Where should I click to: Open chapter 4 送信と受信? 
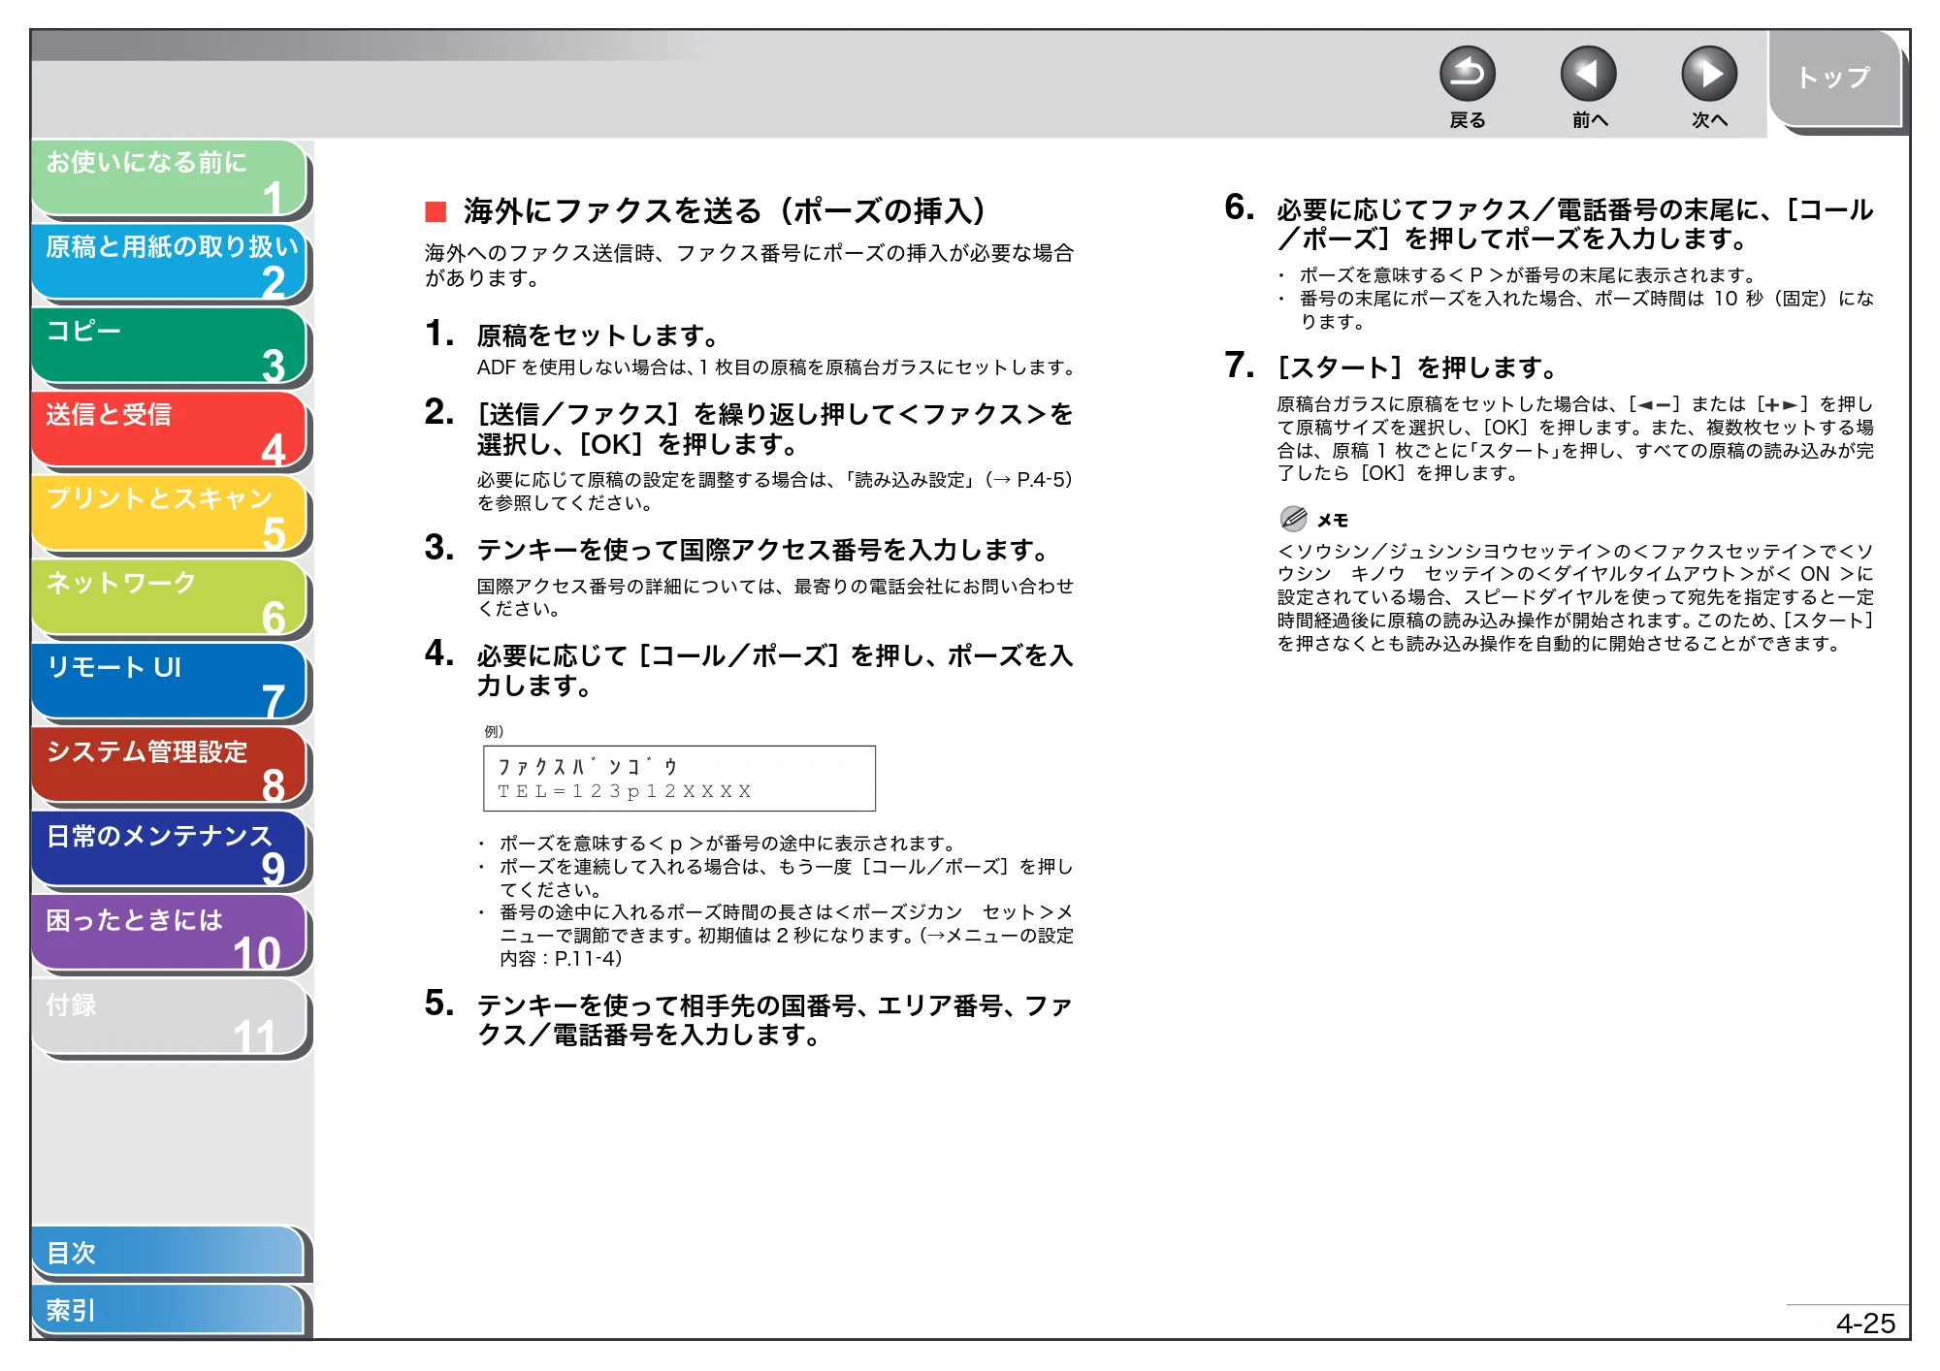(x=170, y=430)
